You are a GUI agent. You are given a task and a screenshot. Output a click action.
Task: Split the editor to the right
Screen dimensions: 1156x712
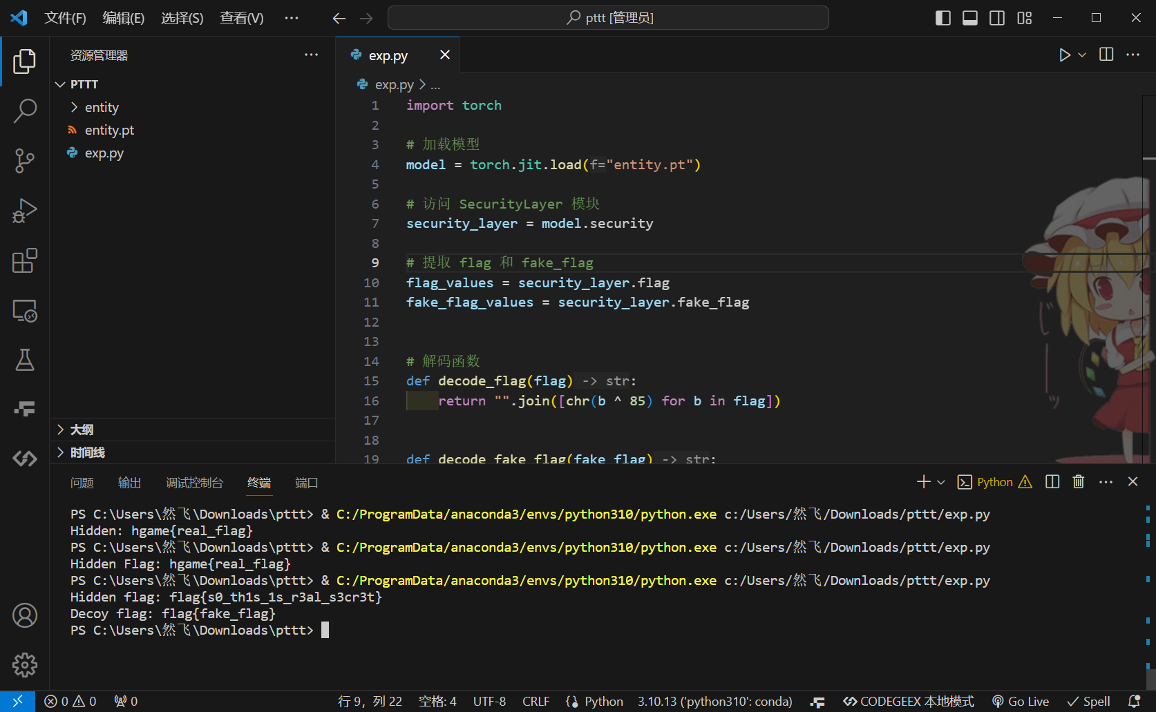pyautogui.click(x=1106, y=55)
